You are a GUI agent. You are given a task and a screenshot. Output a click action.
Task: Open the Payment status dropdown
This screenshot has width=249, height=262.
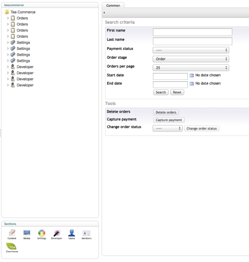(x=191, y=50)
